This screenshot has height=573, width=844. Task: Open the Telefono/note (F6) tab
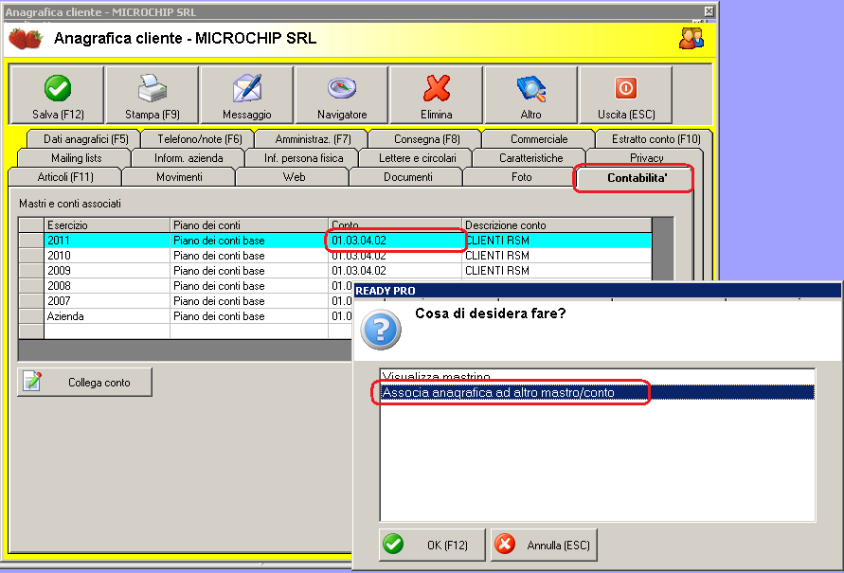click(x=200, y=139)
